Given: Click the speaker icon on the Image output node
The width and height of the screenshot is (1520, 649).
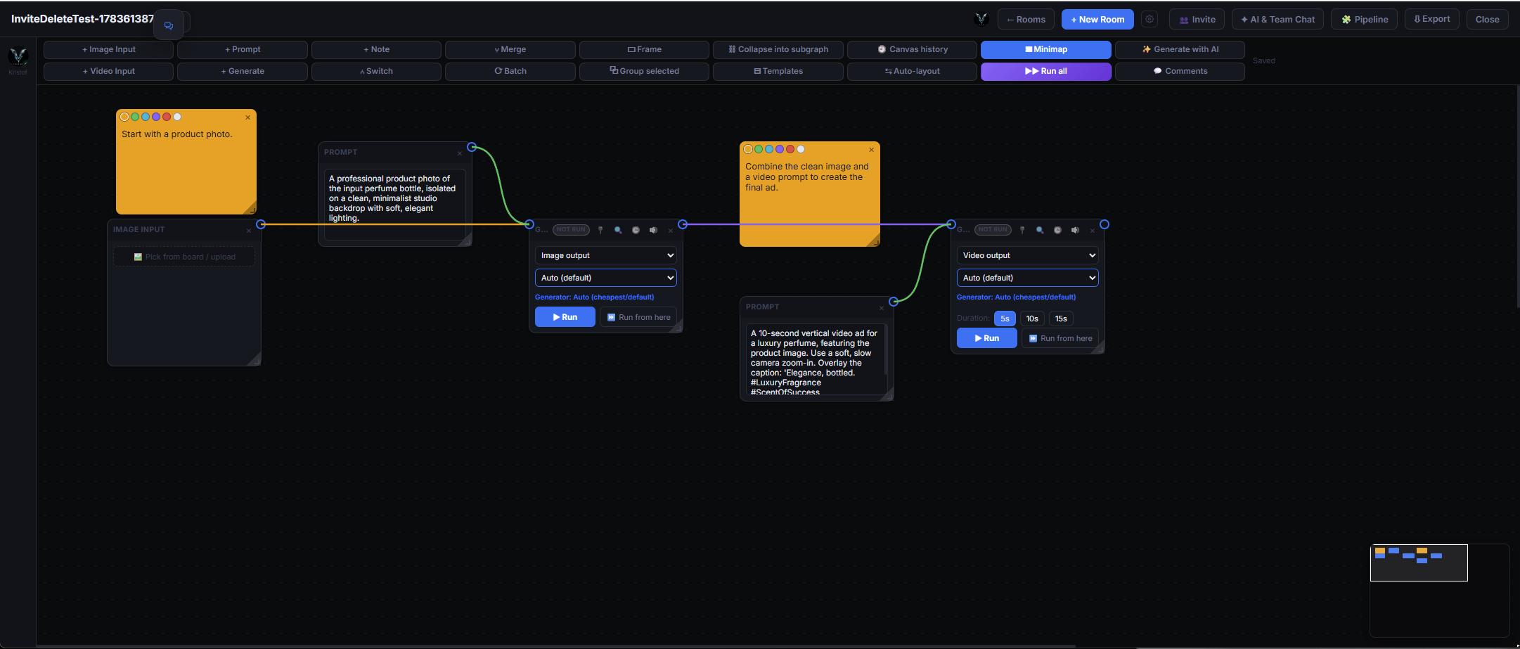Looking at the screenshot, I should click(653, 230).
